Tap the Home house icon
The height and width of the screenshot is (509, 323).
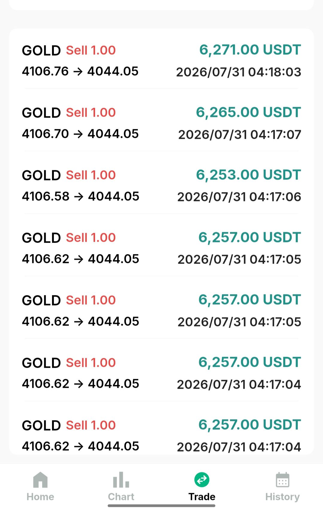pos(40,479)
